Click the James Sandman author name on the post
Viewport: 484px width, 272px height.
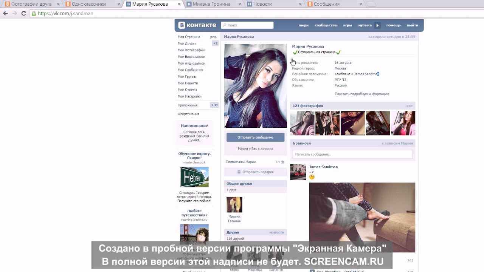click(323, 167)
